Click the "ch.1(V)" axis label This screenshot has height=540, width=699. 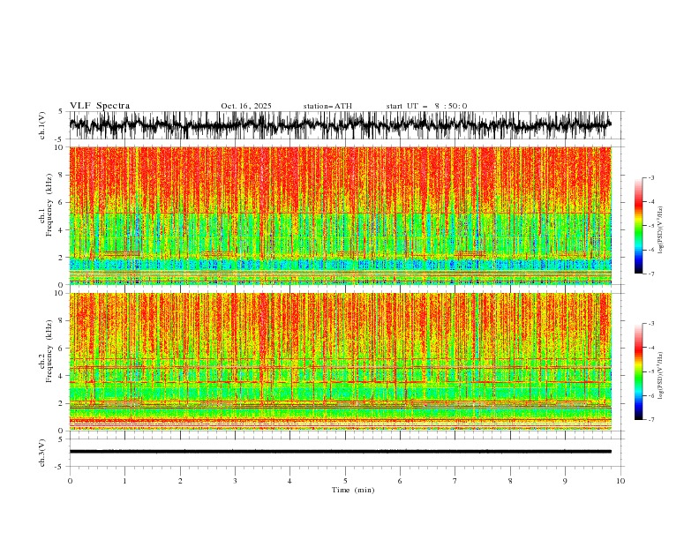pos(42,125)
